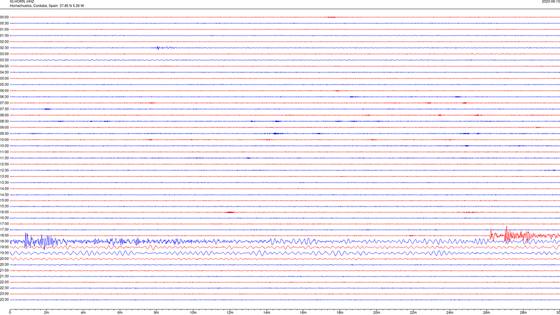This screenshot has width=560, height=315.
Task: Select the 17:30 trace time label
Action: coord(4,230)
